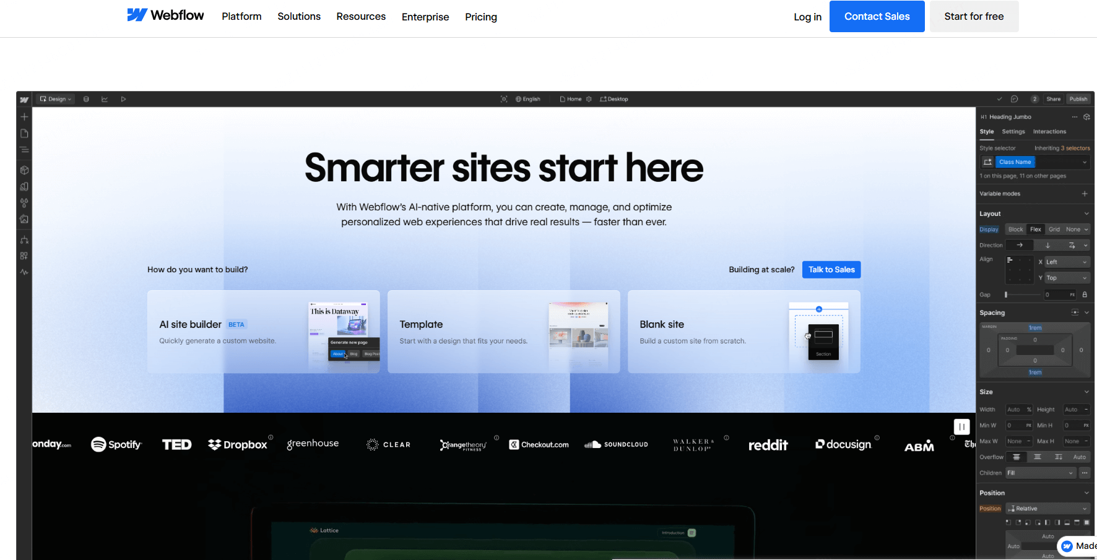
Task: Open the Design mode dropdown
Action: (56, 99)
